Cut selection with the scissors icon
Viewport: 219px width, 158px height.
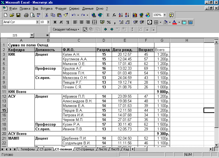pyautogui.click(x=47, y=15)
